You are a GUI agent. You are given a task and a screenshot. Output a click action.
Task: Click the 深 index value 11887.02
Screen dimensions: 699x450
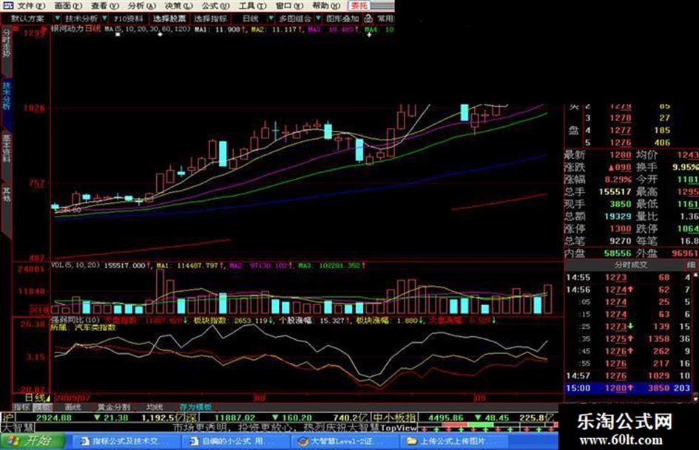[234, 418]
